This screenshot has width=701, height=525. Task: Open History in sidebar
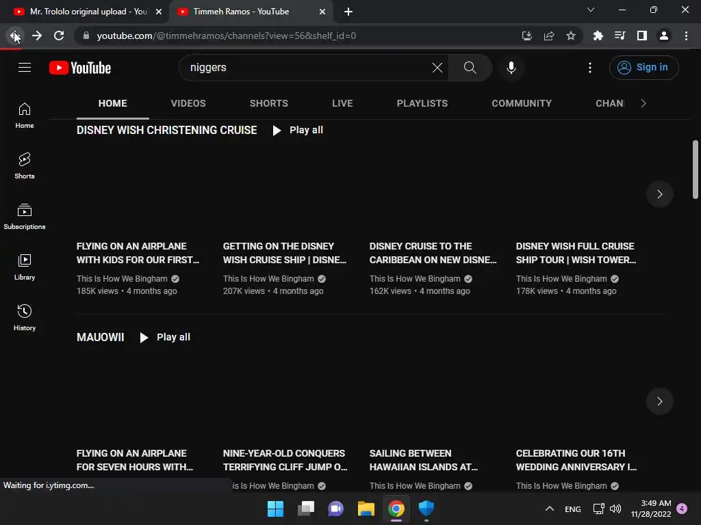25,317
